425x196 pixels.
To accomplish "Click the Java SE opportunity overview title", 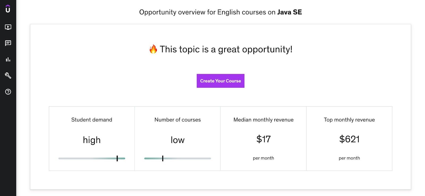I will [x=220, y=12].
